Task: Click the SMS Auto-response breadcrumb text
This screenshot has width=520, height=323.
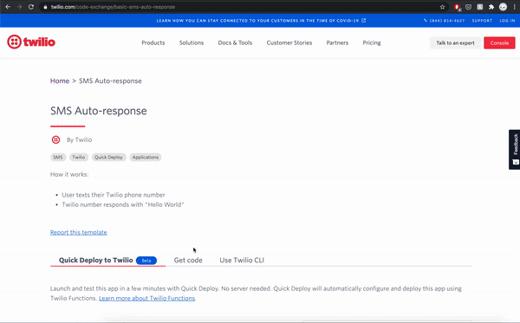Action: (110, 81)
